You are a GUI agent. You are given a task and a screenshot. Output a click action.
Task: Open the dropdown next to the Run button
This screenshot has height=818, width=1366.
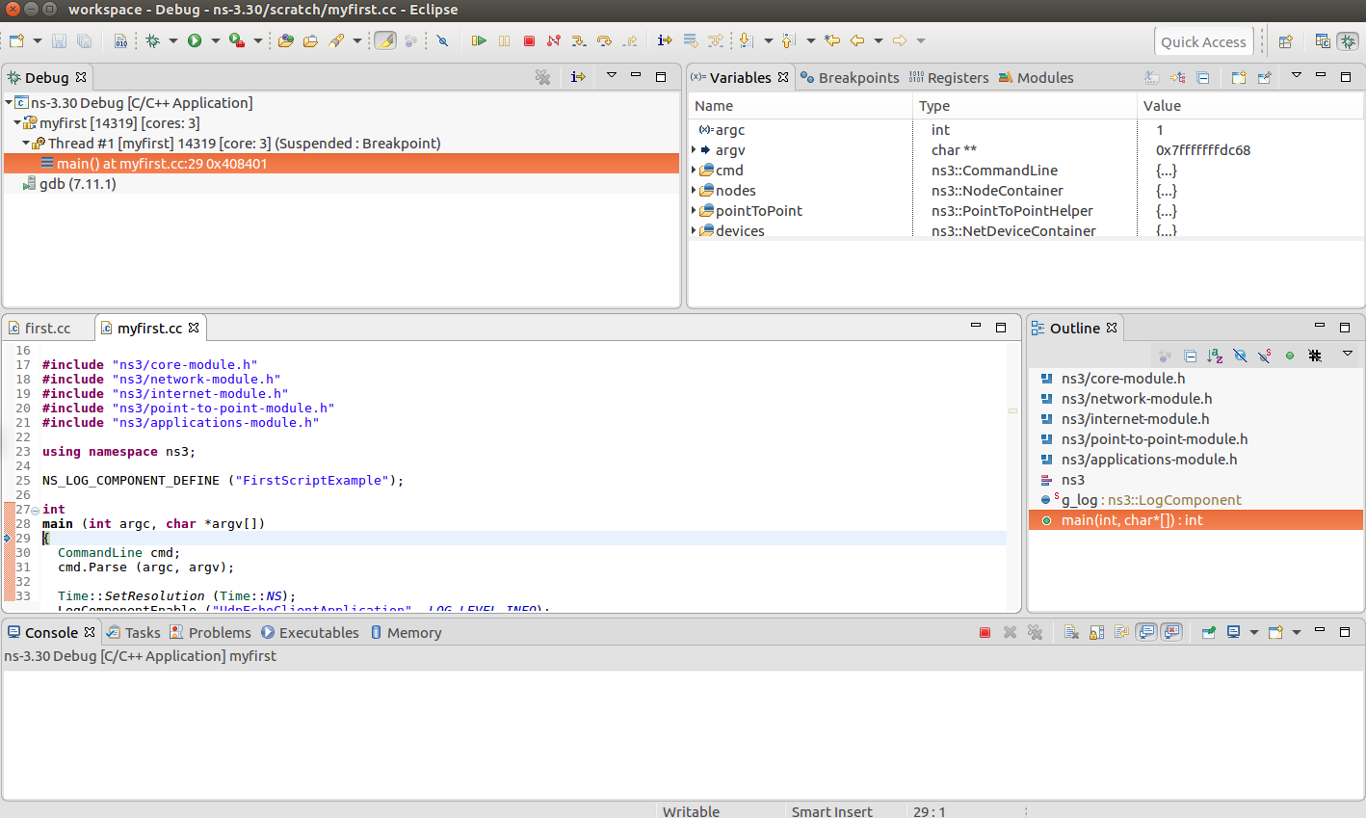tap(215, 40)
